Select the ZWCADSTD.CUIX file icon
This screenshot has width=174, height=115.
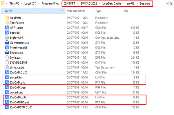pyautogui.click(x=7, y=107)
